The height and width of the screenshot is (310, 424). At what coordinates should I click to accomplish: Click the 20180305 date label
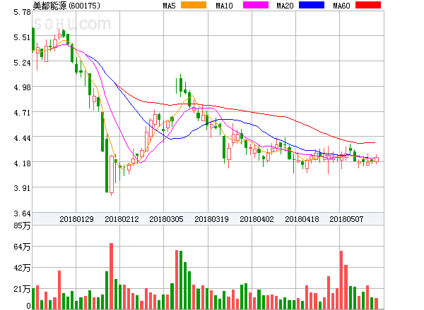coord(166,219)
